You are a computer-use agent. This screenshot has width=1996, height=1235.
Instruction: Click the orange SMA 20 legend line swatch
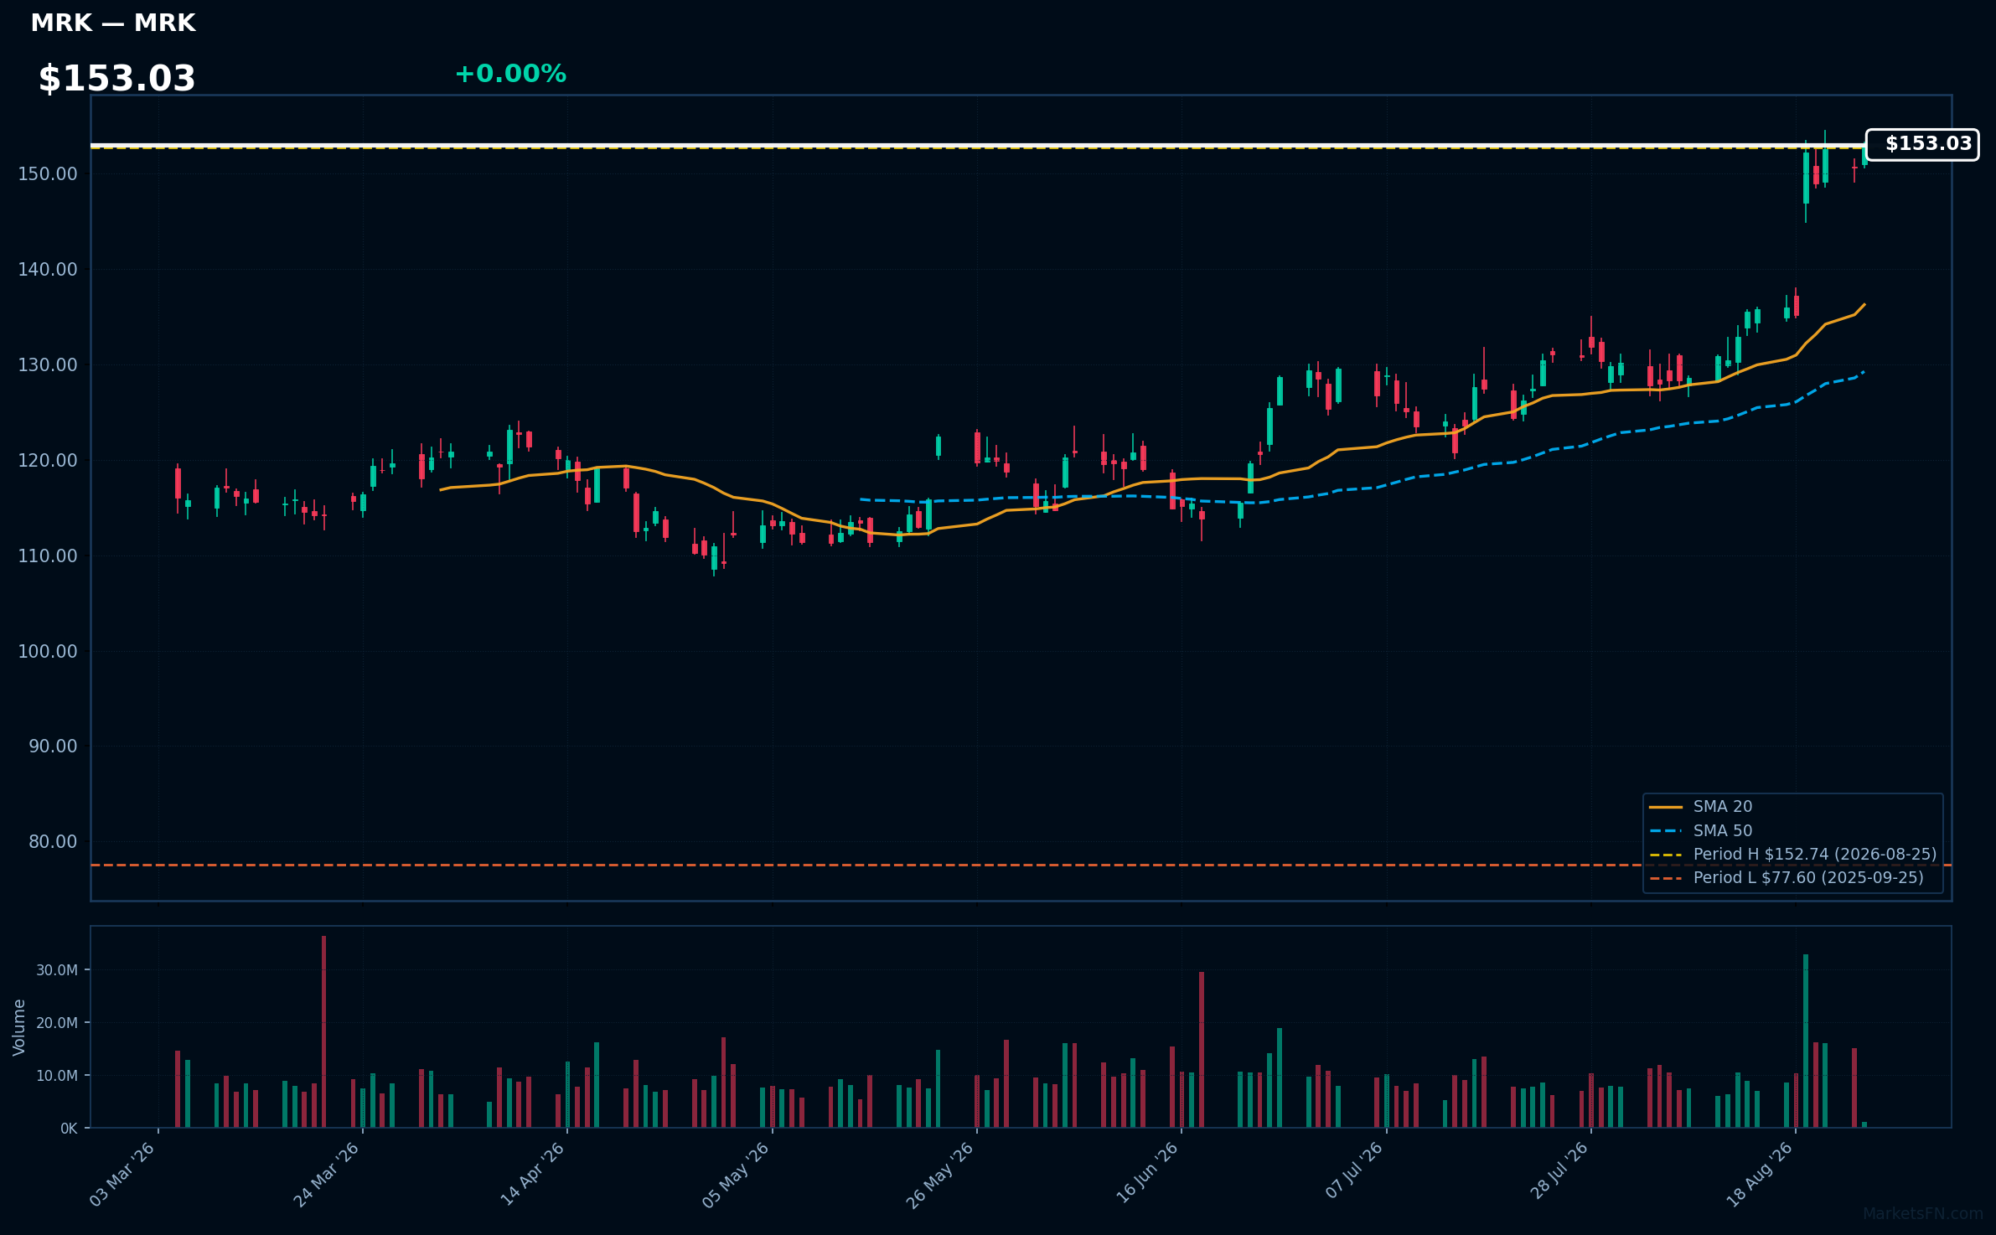coord(1666,807)
